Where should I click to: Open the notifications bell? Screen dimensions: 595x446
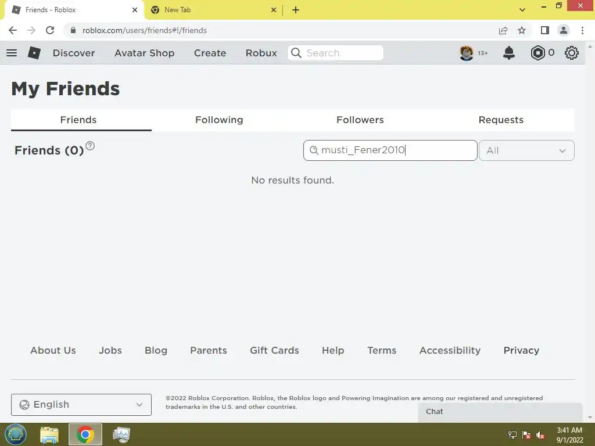509,53
